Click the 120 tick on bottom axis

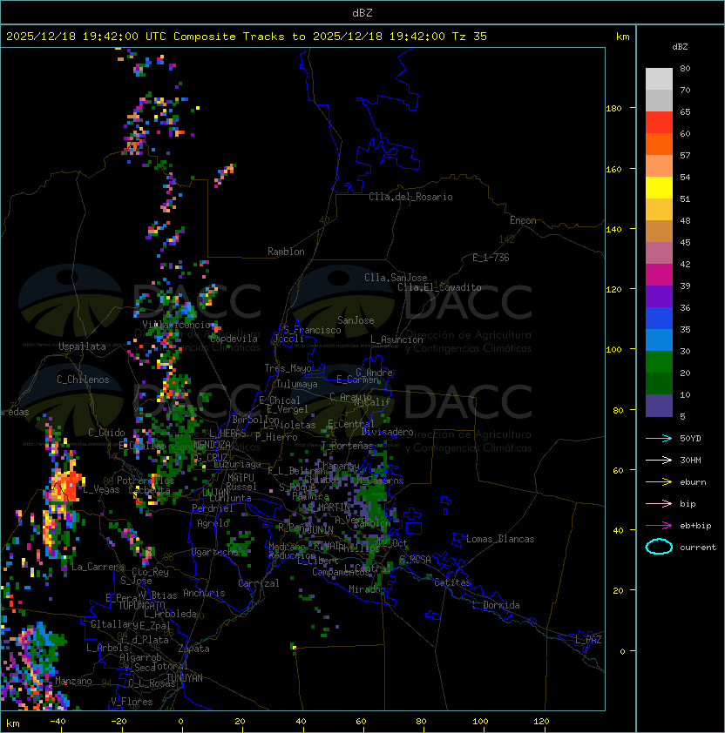pyautogui.click(x=541, y=722)
